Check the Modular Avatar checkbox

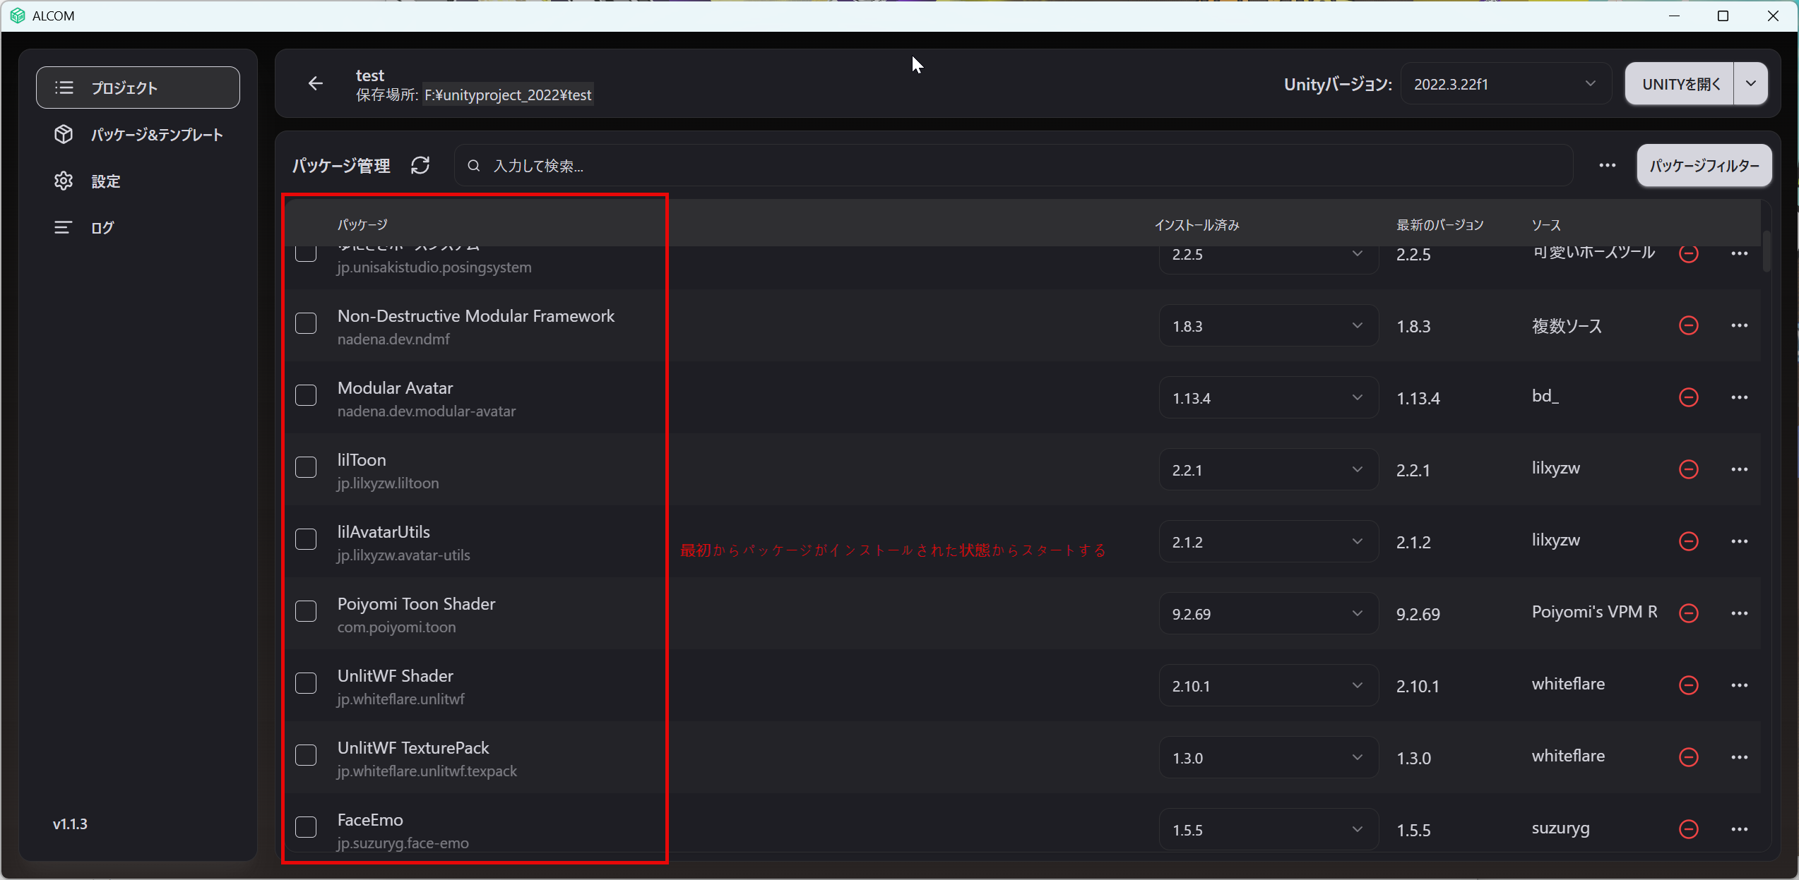[306, 396]
